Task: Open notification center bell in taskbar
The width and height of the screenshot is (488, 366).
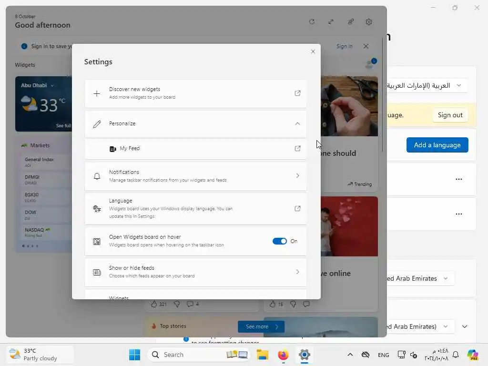Action: (455, 355)
